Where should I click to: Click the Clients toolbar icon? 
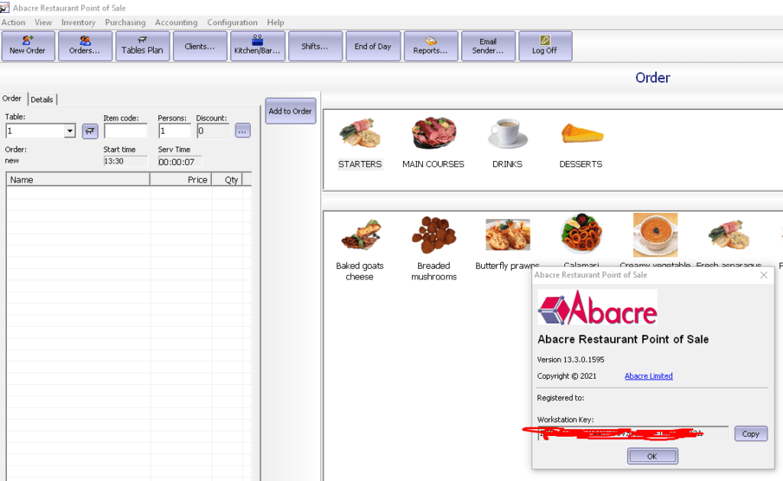pos(200,46)
